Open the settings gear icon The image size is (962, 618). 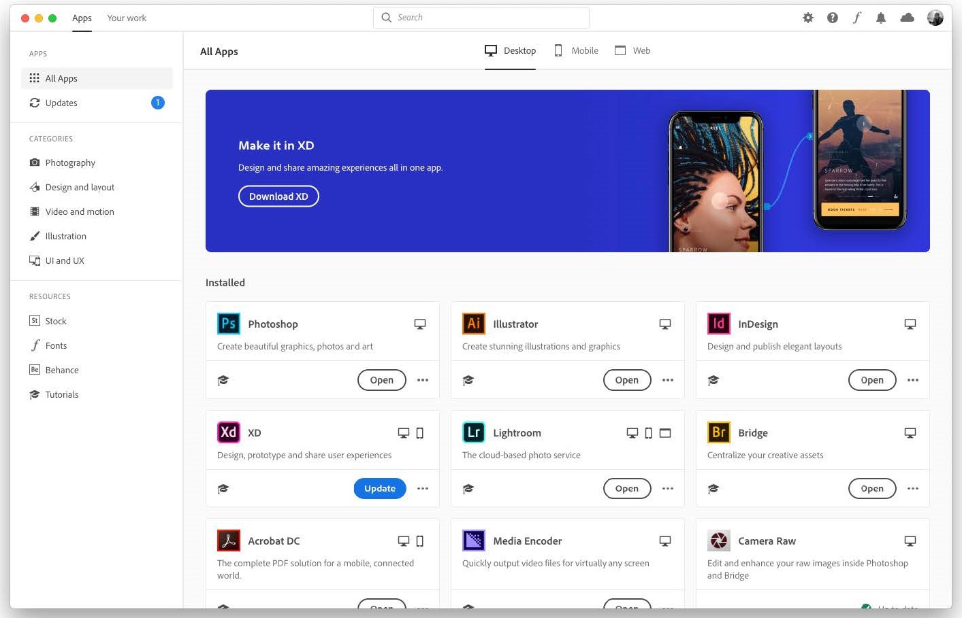808,18
